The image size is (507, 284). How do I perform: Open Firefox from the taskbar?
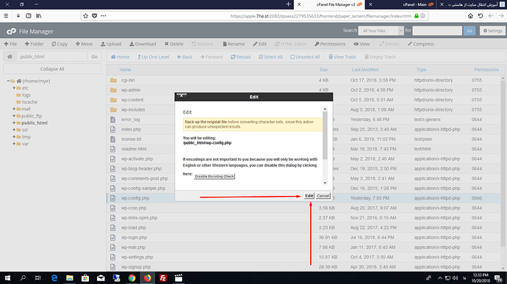(147, 278)
